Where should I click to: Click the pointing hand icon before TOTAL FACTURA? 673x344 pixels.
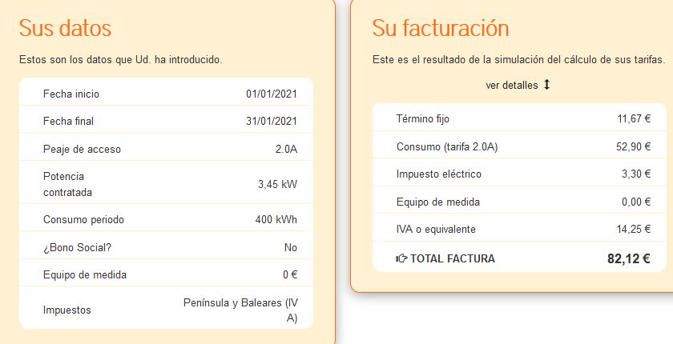(x=401, y=258)
